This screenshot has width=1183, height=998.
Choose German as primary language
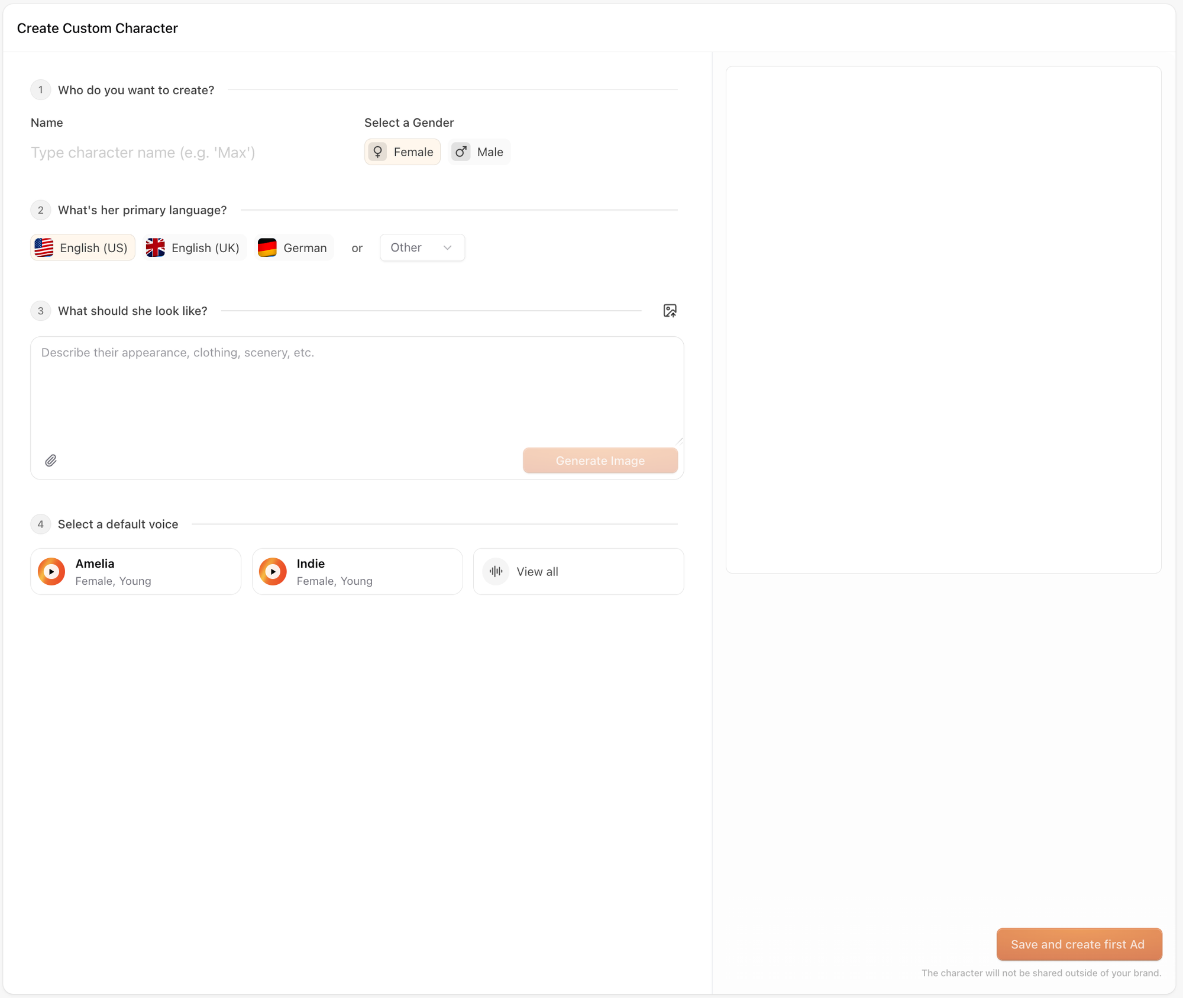coord(294,247)
